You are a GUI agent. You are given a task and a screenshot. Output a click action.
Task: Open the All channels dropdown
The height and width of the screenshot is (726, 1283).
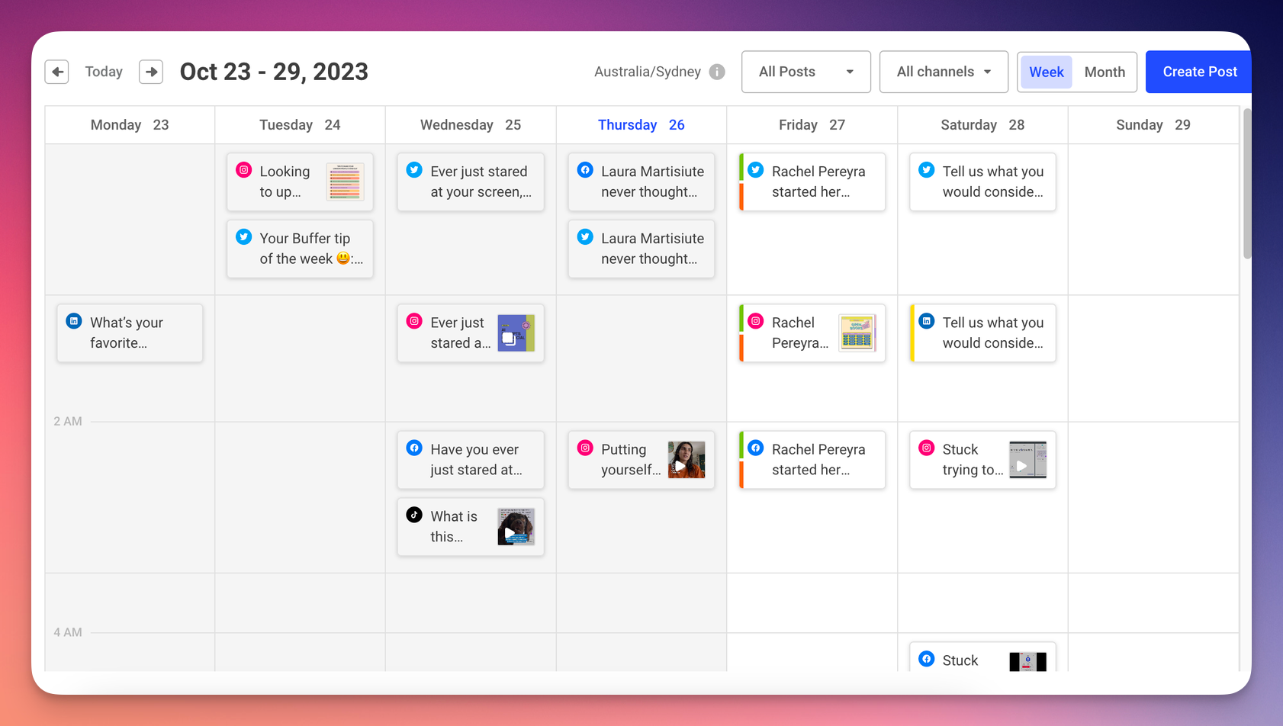coord(944,72)
